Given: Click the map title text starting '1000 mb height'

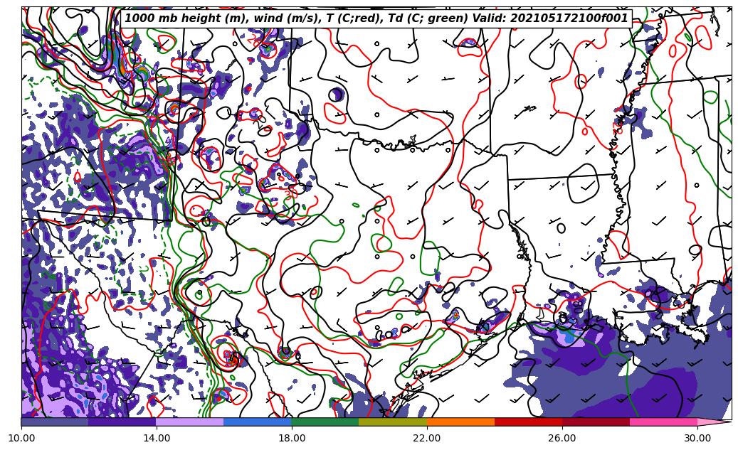Looking at the screenshot, I should [376, 18].
